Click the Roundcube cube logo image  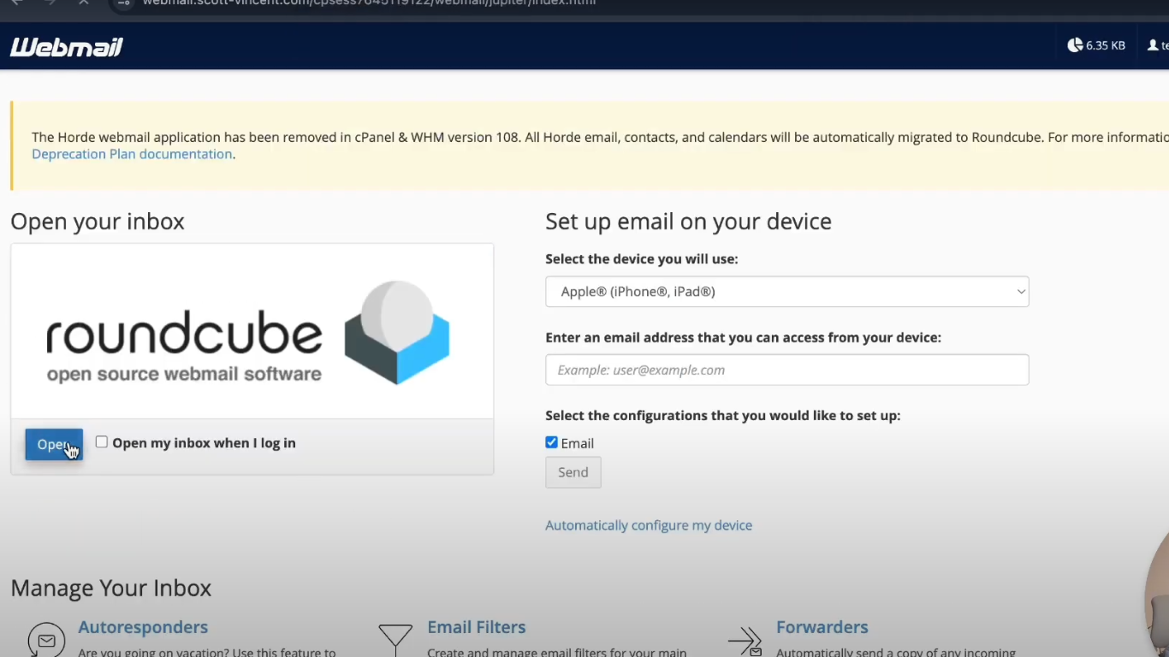tap(397, 332)
